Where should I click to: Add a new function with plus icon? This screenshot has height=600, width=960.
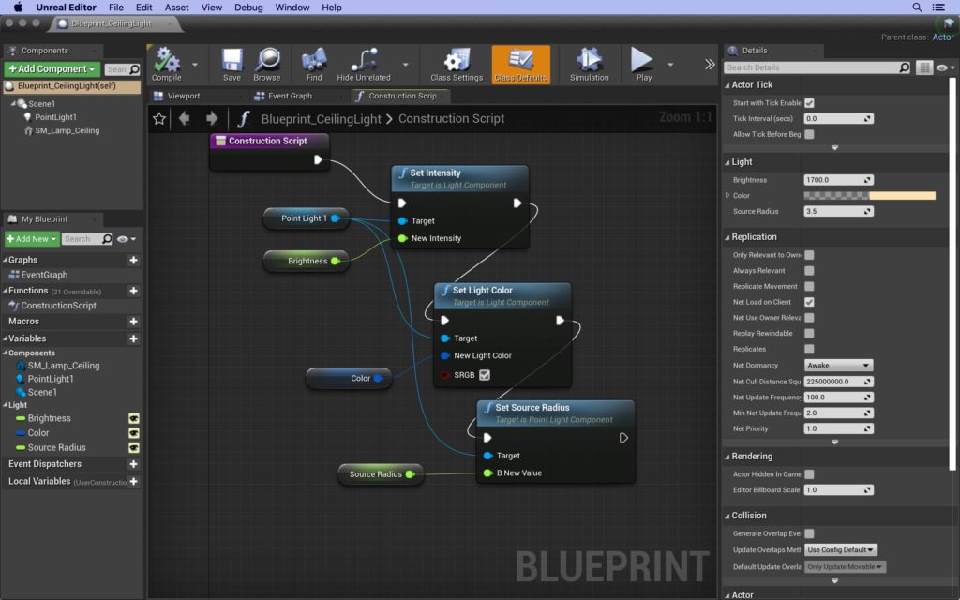click(133, 291)
